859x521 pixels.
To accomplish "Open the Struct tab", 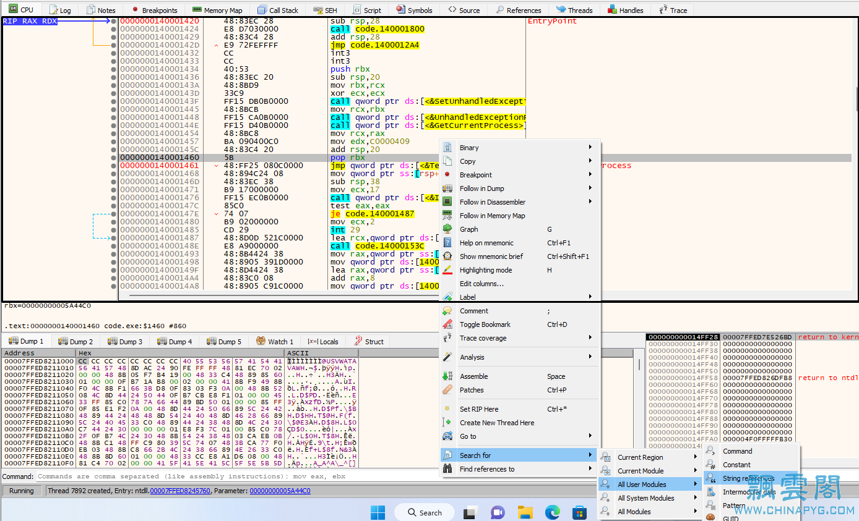I will pyautogui.click(x=369, y=341).
